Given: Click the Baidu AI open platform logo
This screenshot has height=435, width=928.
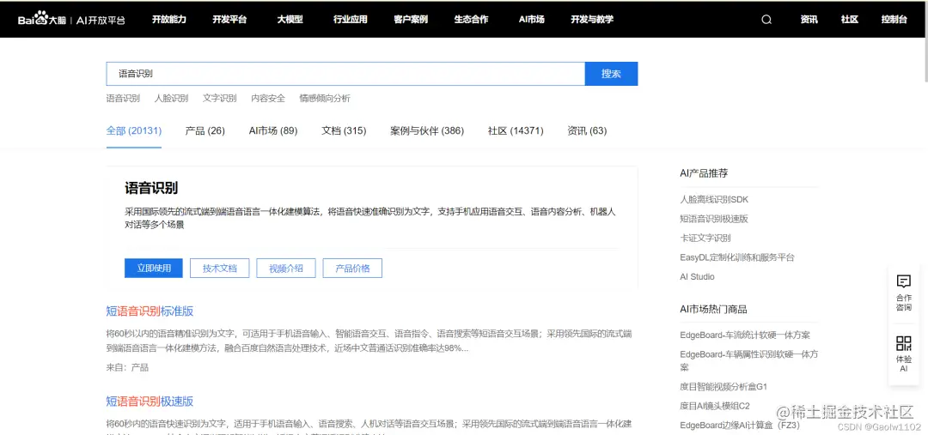Looking at the screenshot, I should pos(71,20).
